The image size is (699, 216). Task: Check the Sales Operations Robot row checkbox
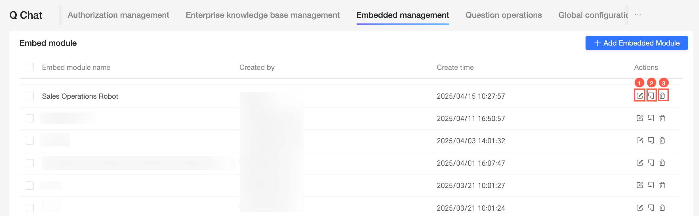[x=30, y=96]
